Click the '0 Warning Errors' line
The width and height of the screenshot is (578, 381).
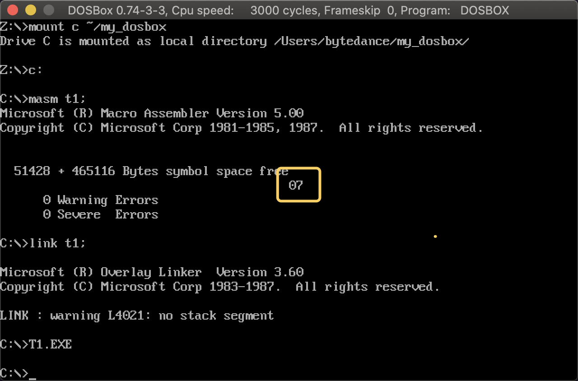pos(101,200)
